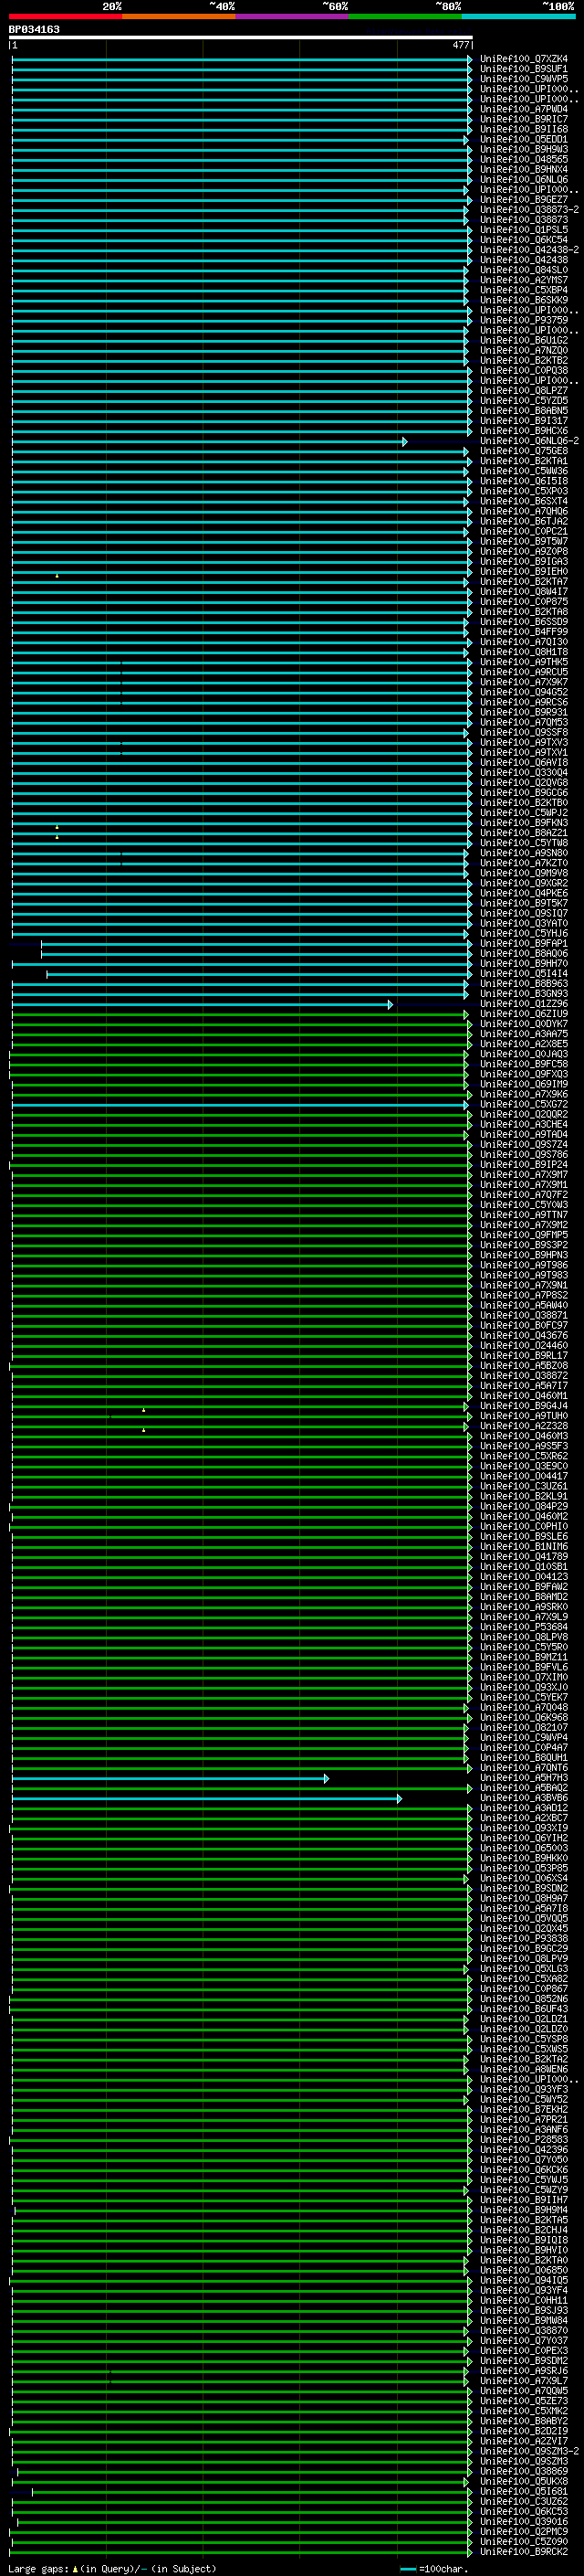
Task: Select the UniRef100_B3GN93 label
Action: click(x=524, y=994)
